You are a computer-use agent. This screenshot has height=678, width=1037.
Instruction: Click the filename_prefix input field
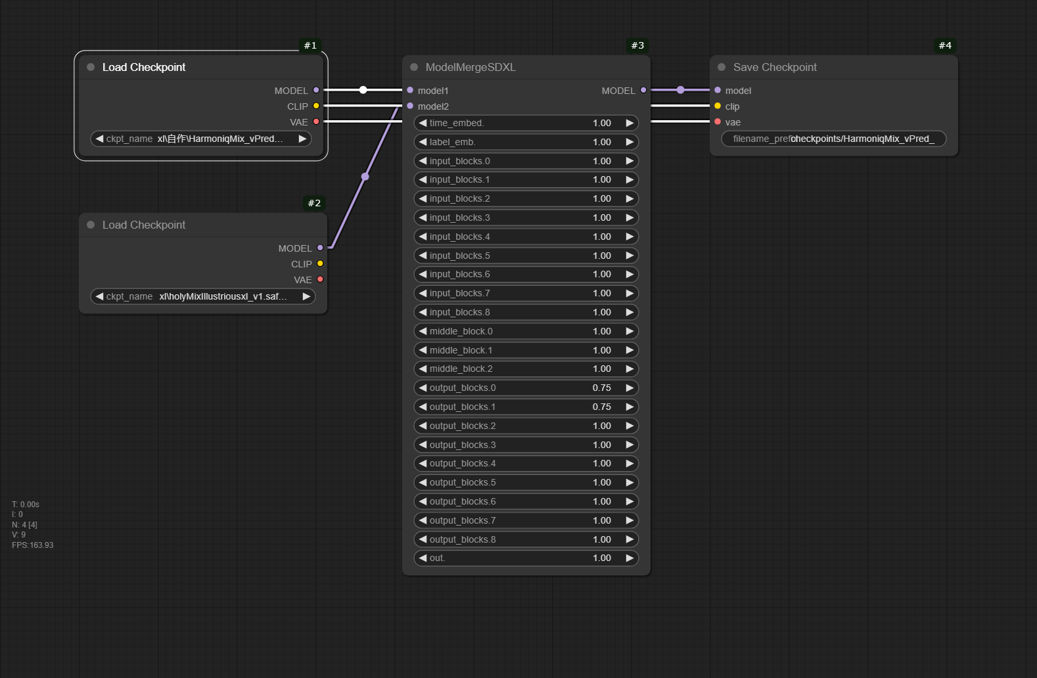coord(833,139)
